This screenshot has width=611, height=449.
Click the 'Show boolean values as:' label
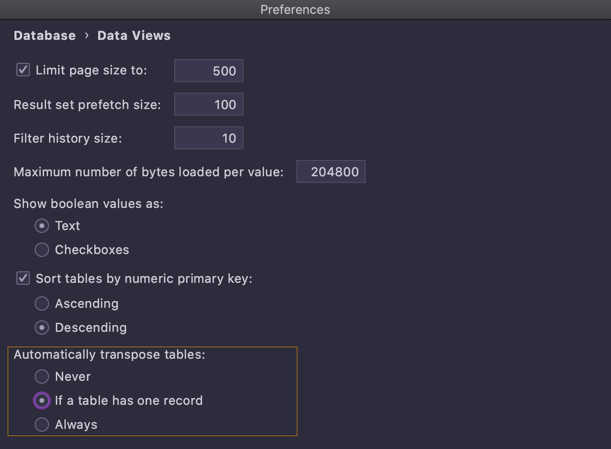[x=89, y=204]
